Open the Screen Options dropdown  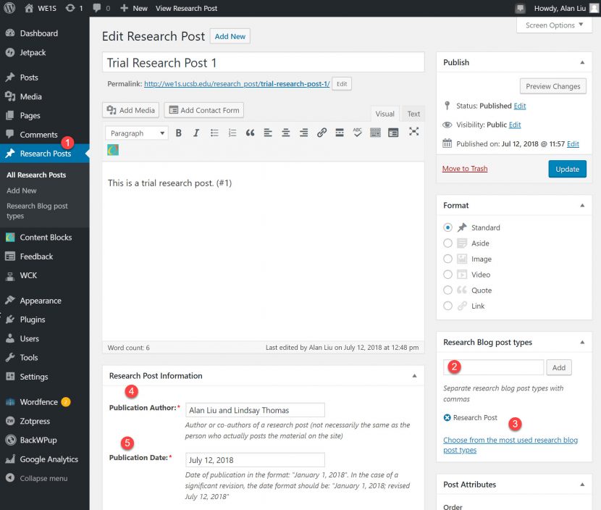(x=553, y=25)
